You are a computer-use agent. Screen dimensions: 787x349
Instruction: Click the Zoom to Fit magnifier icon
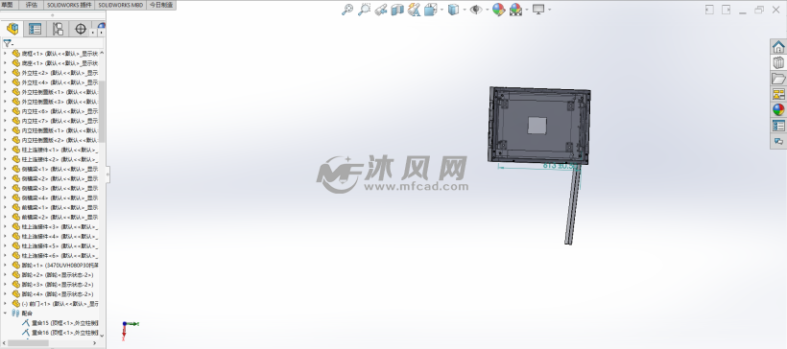pyautogui.click(x=347, y=10)
